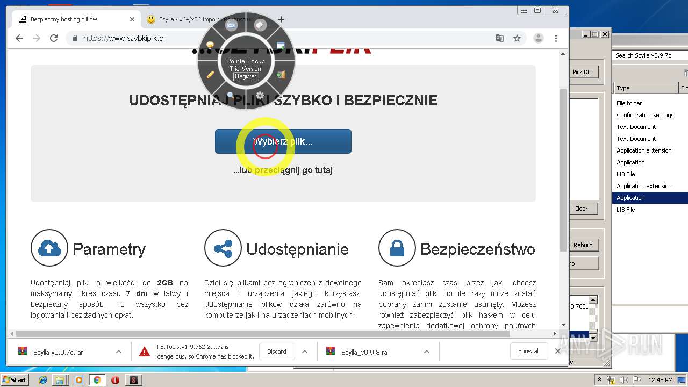This screenshot has height=387, width=688.
Task: Click the Wybierz plik button
Action: pyautogui.click(x=283, y=141)
